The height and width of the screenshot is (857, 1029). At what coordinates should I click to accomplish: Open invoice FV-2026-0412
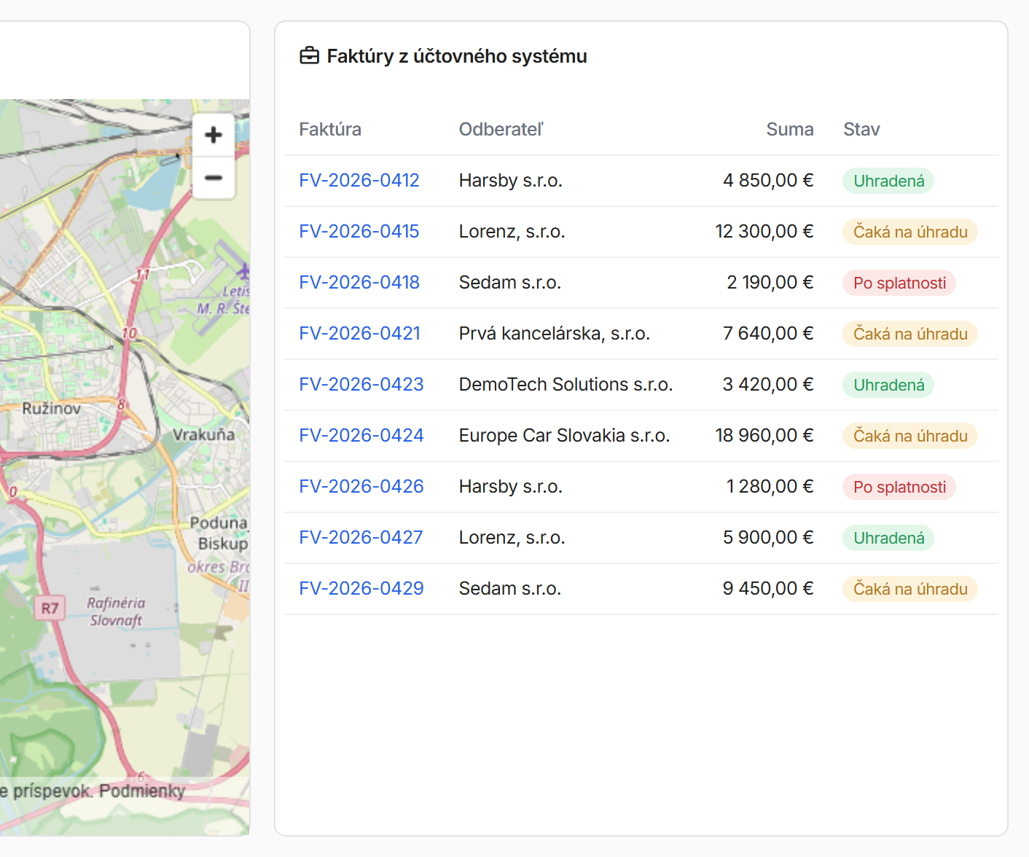(x=359, y=181)
